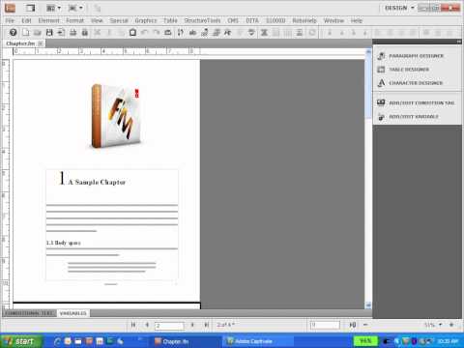Click the FrameMaker box image in document
The width and height of the screenshot is (464, 348).
116,116
